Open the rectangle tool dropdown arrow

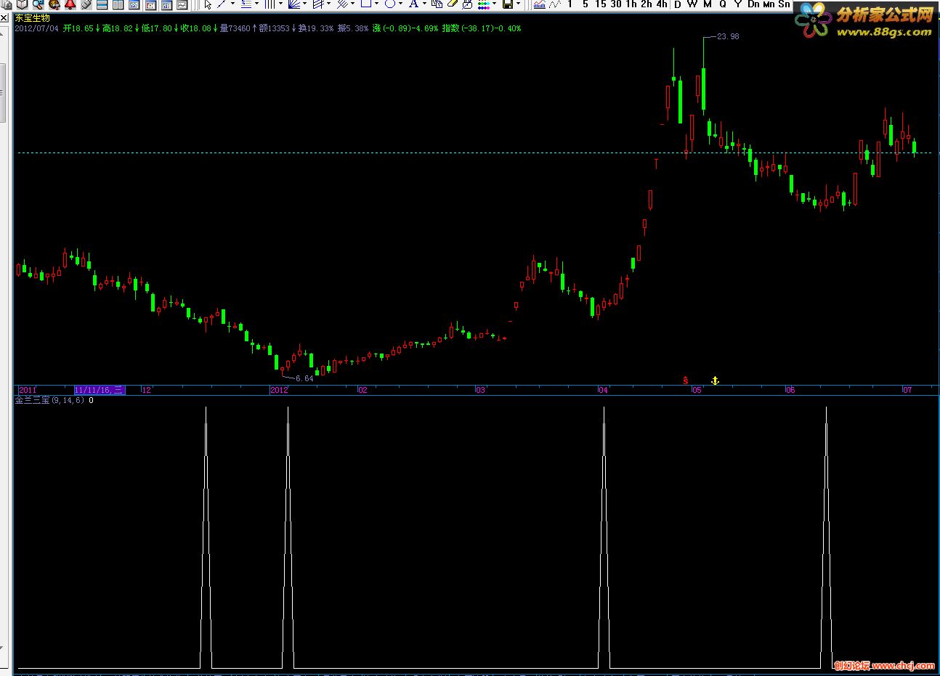[377, 4]
